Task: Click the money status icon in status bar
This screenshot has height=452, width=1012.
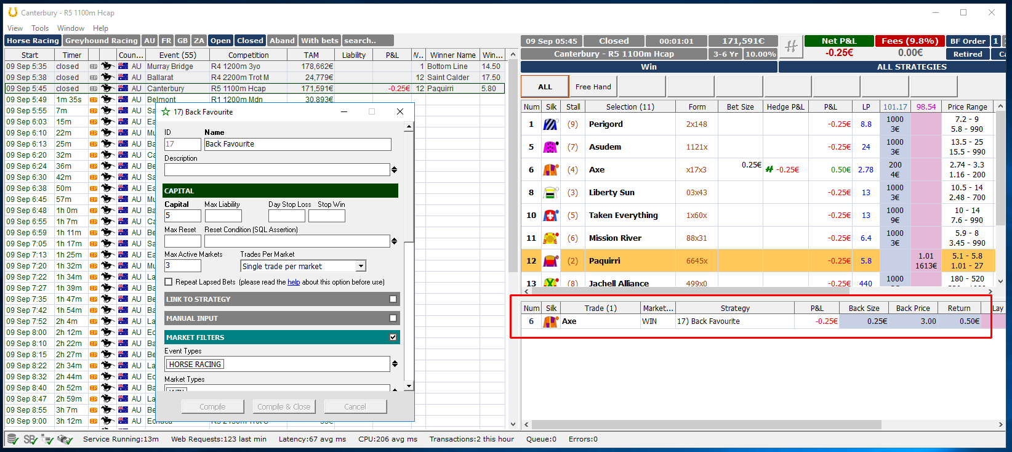Action: [65, 439]
